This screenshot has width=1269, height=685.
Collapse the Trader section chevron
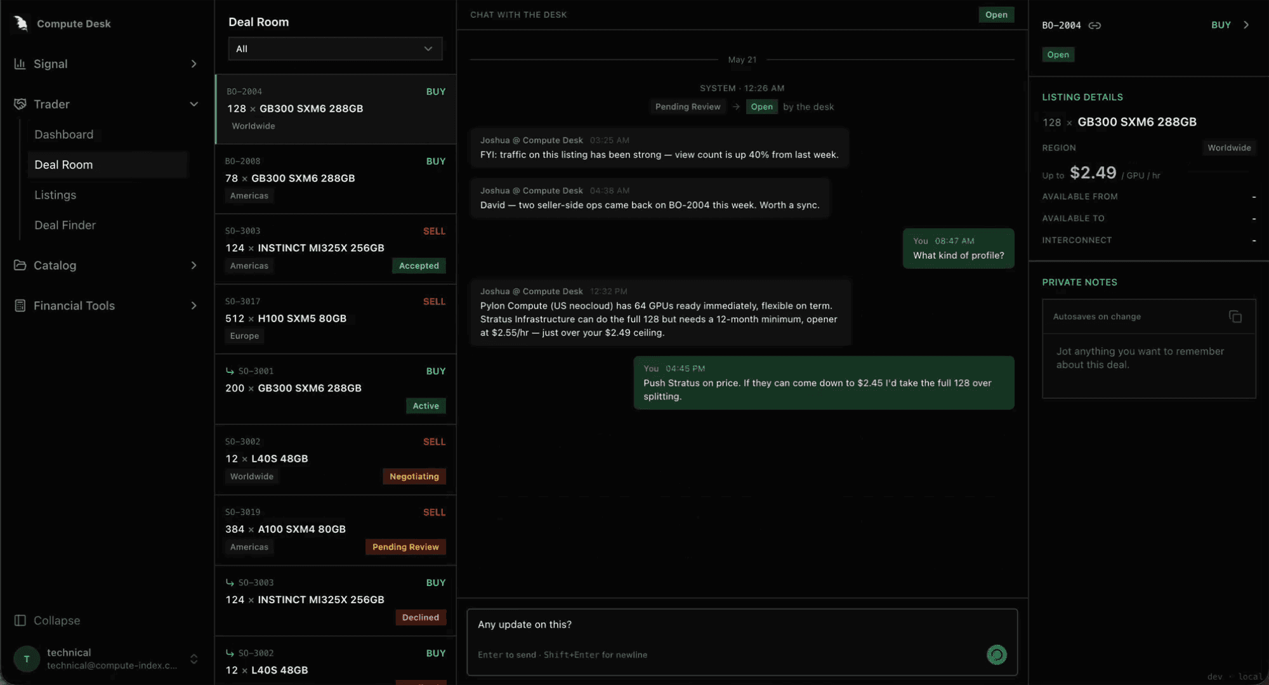pos(194,104)
